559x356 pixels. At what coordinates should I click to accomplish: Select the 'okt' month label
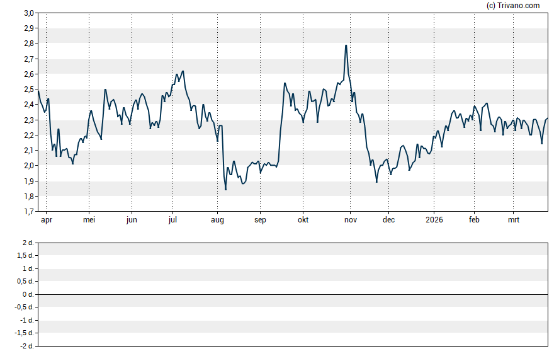point(303,220)
